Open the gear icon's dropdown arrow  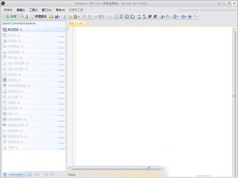(x=178, y=16)
